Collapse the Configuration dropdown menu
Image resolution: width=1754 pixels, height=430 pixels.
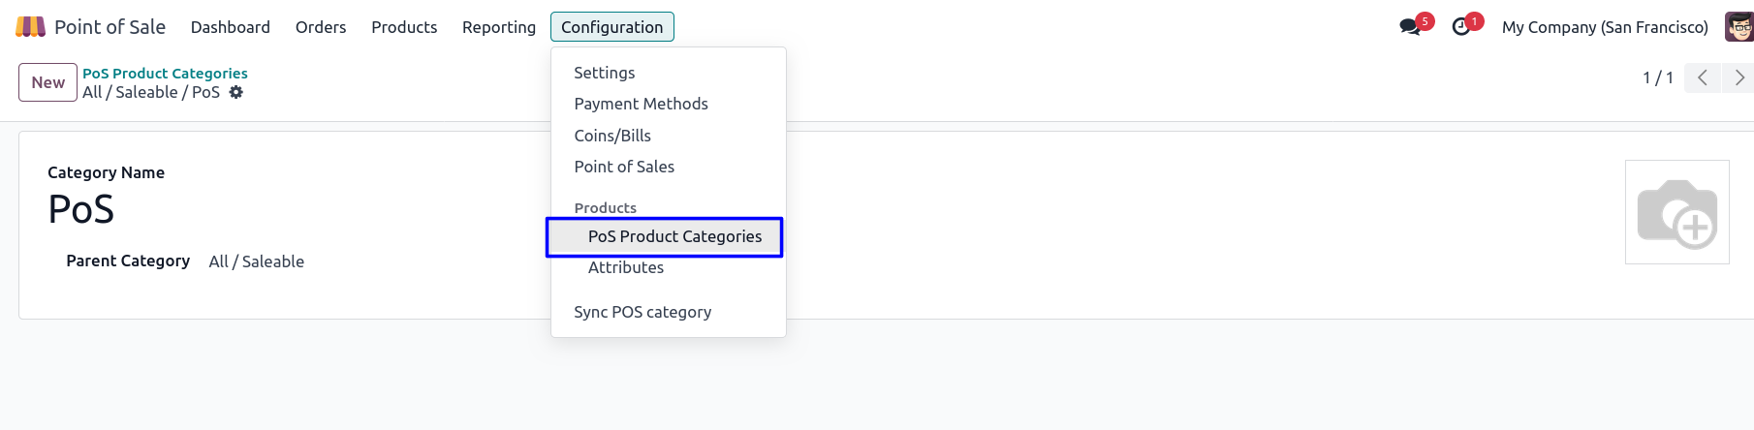(611, 27)
